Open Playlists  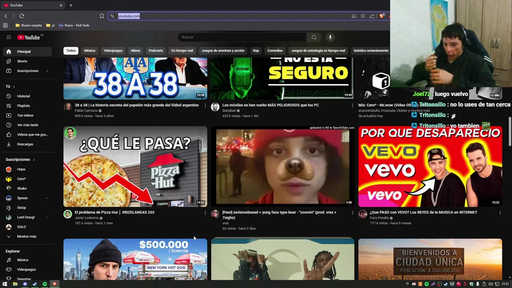pyautogui.click(x=27, y=106)
